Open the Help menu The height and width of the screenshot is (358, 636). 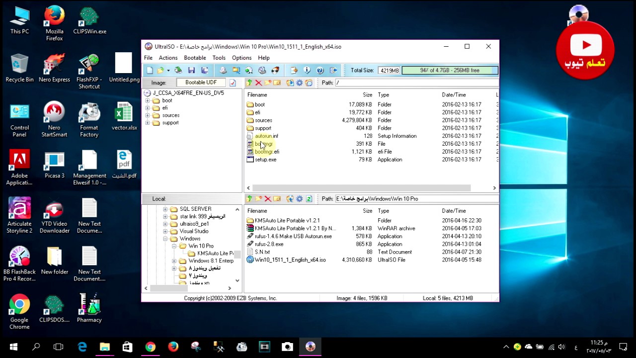coord(264,58)
